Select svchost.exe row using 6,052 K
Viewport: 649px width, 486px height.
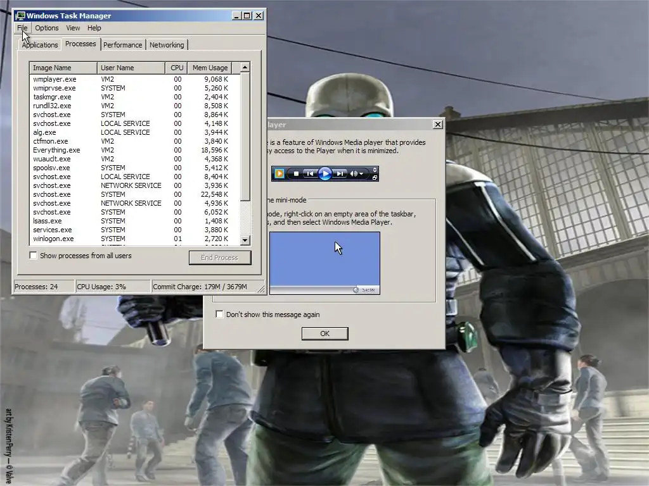(135, 212)
